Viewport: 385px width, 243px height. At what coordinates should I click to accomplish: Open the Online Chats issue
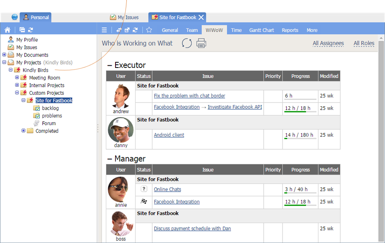click(167, 189)
